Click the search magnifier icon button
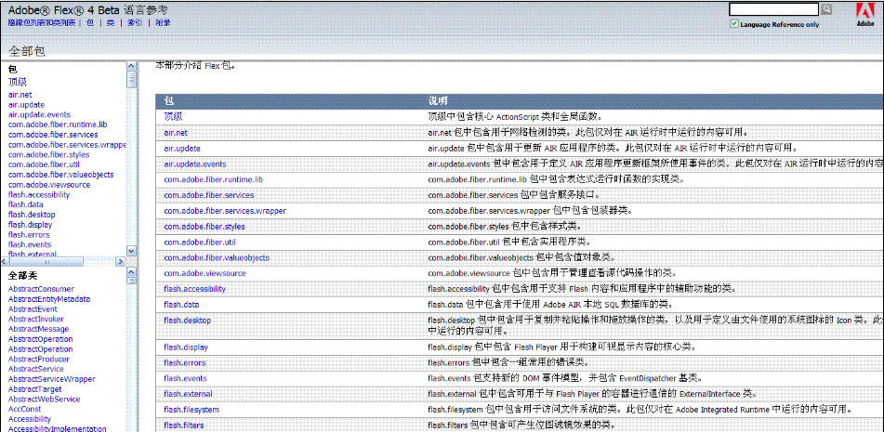884x432 pixels. (x=826, y=9)
